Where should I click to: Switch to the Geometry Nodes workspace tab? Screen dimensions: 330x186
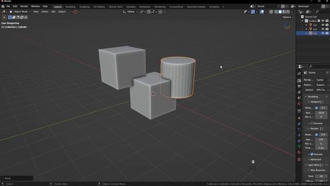(x=196, y=7)
